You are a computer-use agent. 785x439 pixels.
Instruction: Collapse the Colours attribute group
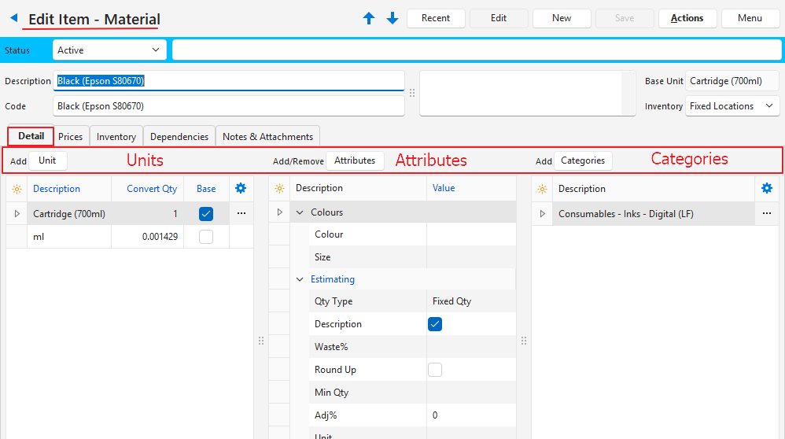[300, 212]
